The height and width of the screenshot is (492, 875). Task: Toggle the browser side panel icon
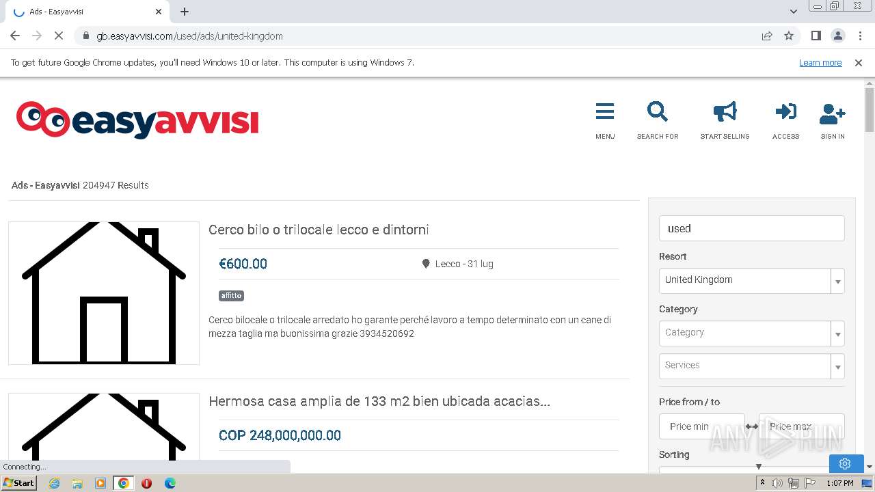[x=816, y=36]
